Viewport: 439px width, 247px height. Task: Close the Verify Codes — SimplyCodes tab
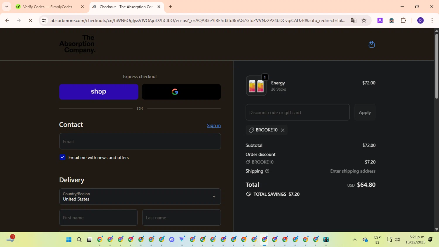[x=82, y=7]
